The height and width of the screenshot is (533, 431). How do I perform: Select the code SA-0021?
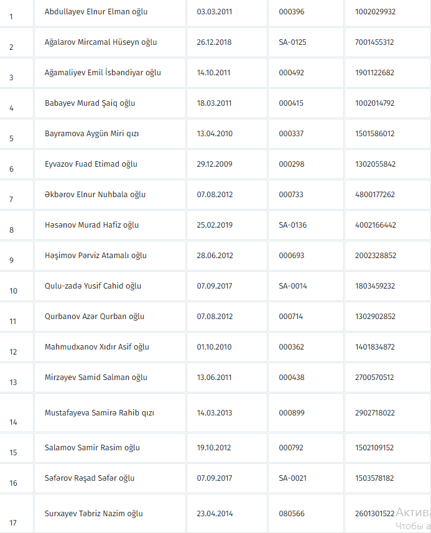292,478
